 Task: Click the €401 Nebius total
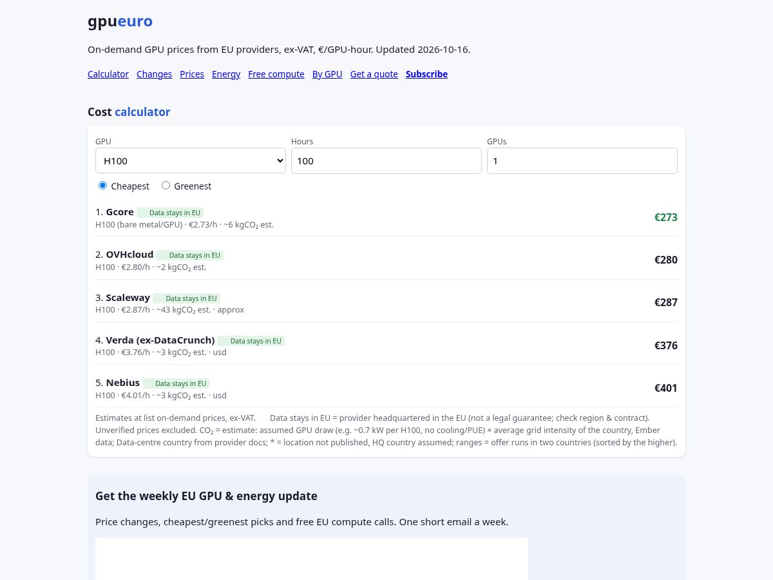point(666,388)
